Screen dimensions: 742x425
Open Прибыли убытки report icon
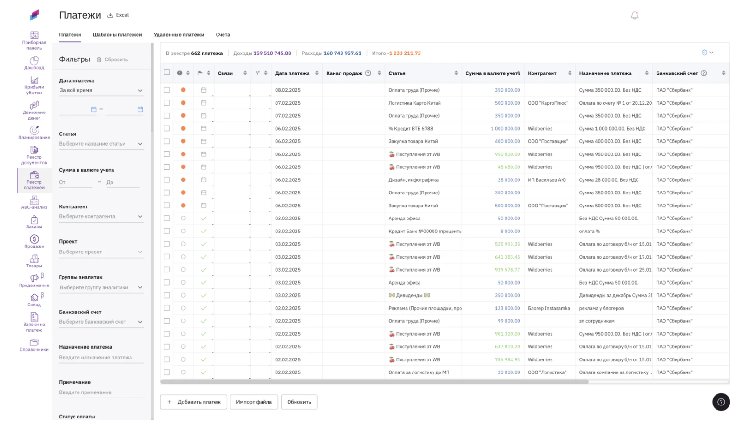pyautogui.click(x=34, y=81)
